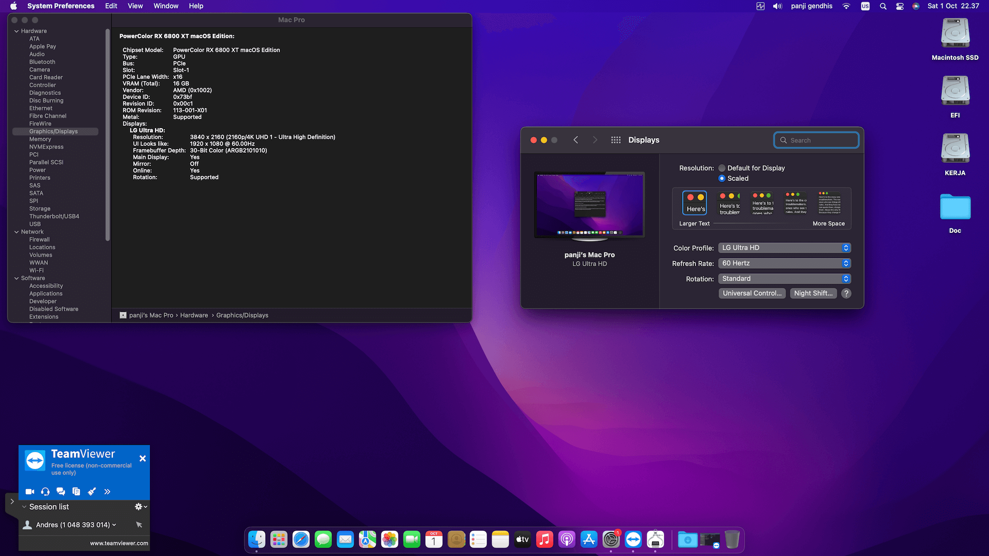Open the TeamViewer chat bubbles
Image resolution: width=989 pixels, height=556 pixels.
tap(61, 492)
